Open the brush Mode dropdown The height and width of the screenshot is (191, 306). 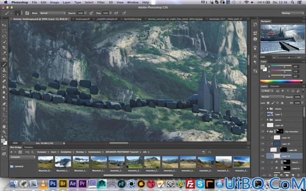[x=53, y=13]
